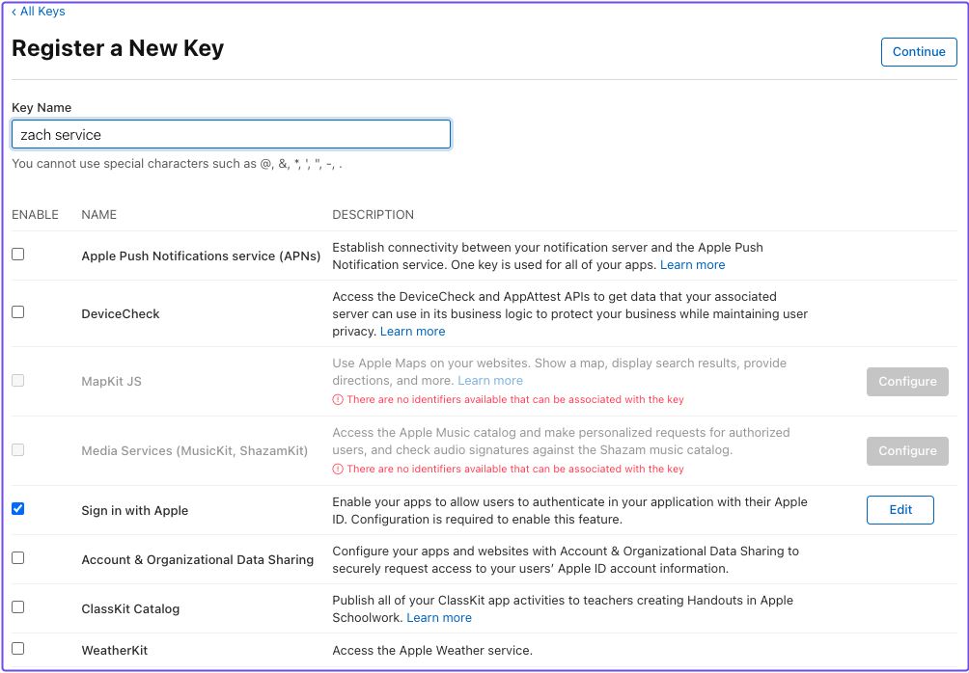Open Learn more for DeviceCheck

[x=412, y=331]
